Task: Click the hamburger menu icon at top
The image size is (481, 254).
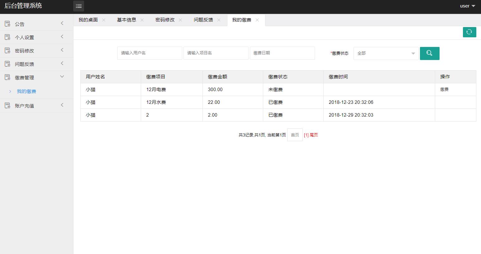Action: 79,6
